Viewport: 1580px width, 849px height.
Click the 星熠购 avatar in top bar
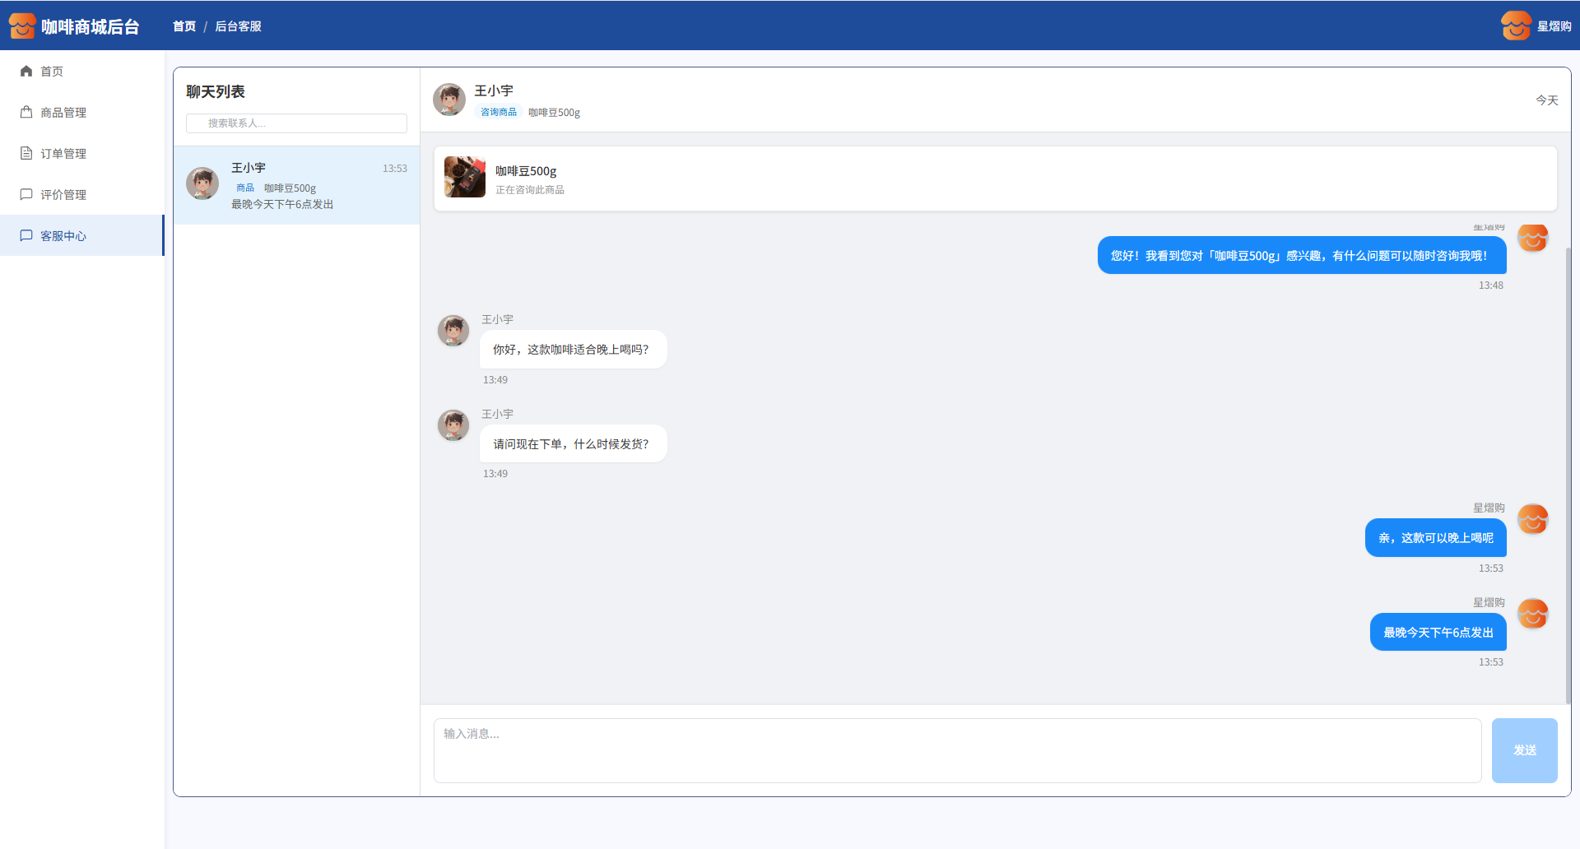(1515, 26)
